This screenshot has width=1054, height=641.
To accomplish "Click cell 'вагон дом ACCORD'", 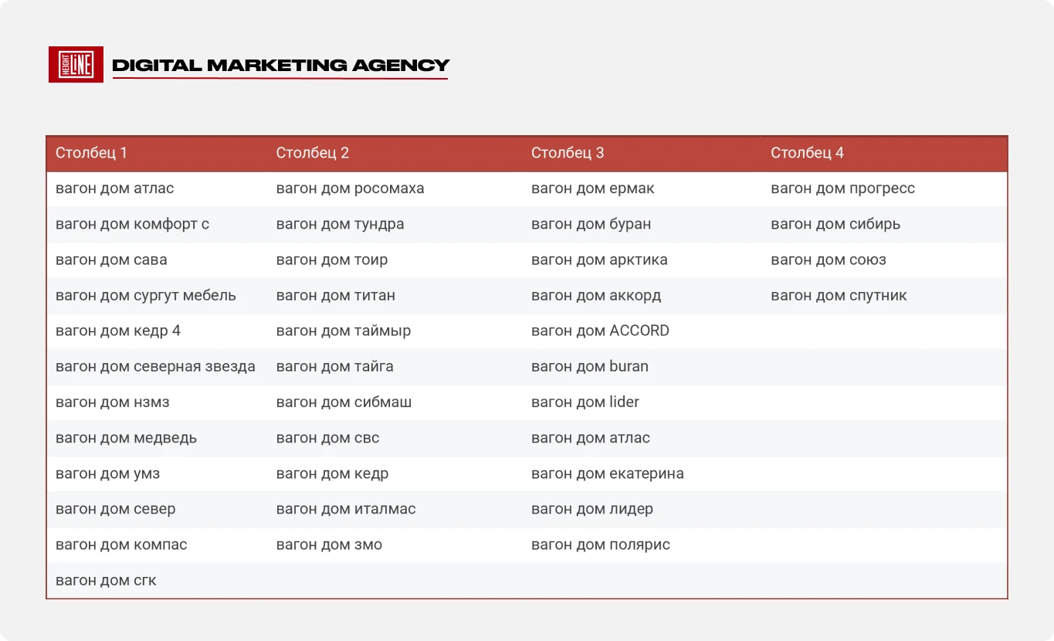I will click(600, 331).
